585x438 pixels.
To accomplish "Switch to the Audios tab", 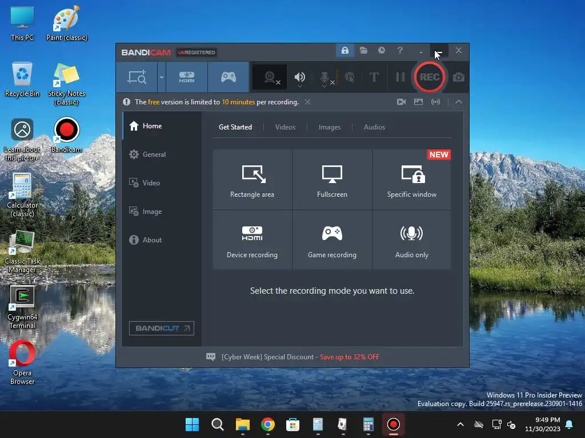I will pos(374,127).
